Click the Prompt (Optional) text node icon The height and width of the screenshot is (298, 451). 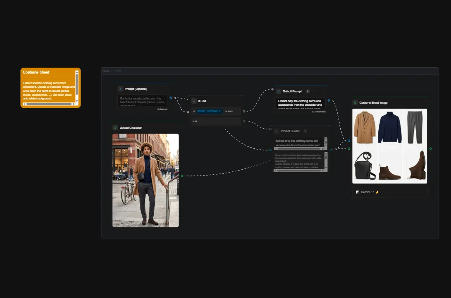point(120,89)
